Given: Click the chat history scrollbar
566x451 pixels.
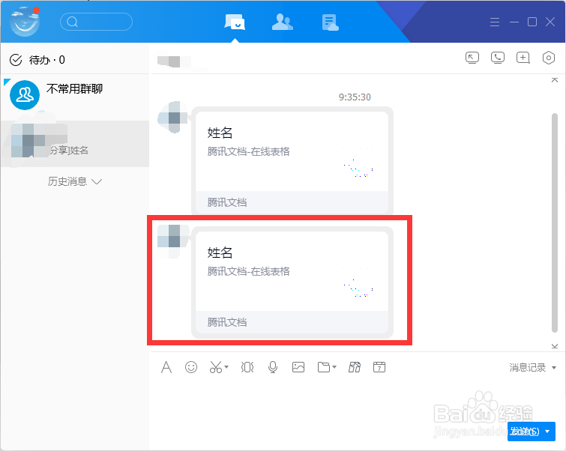Looking at the screenshot, I should tap(555, 223).
